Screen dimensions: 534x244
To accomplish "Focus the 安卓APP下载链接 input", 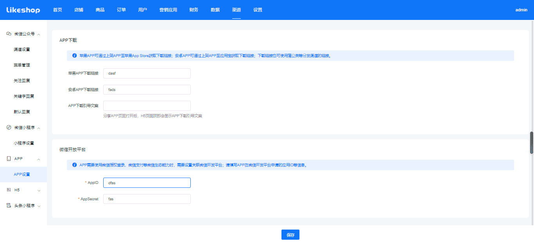I will click(147, 89).
